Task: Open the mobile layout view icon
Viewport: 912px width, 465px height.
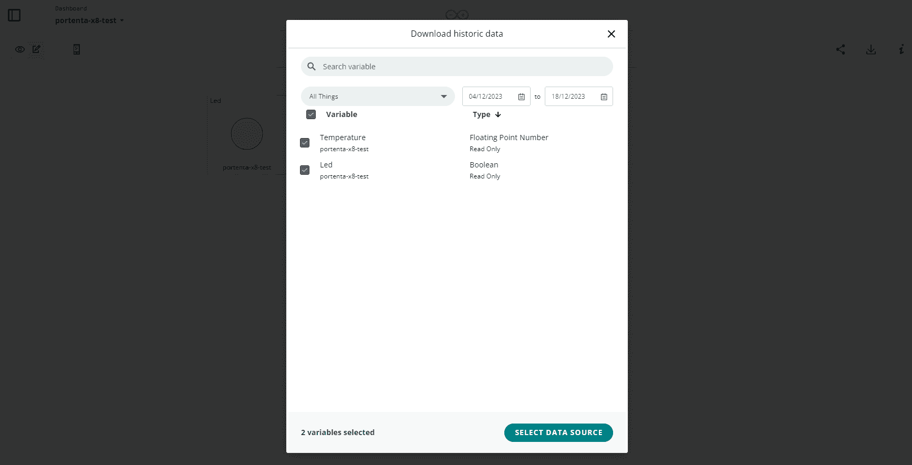Action: click(x=77, y=49)
